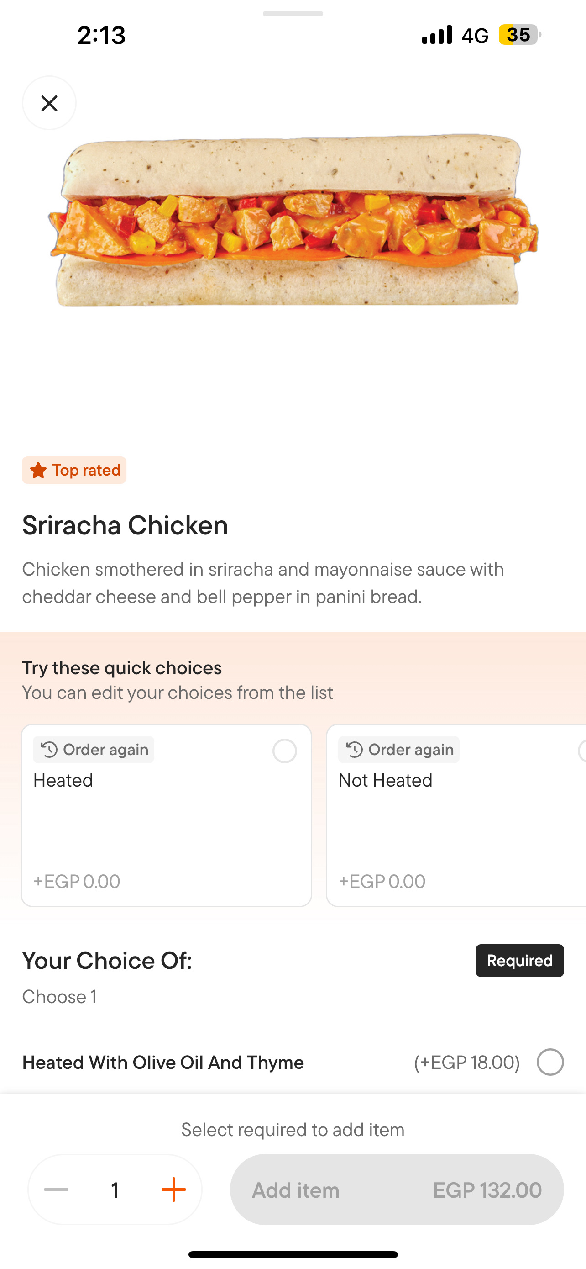Click the Required badge next to Your Choice Of

tap(519, 960)
